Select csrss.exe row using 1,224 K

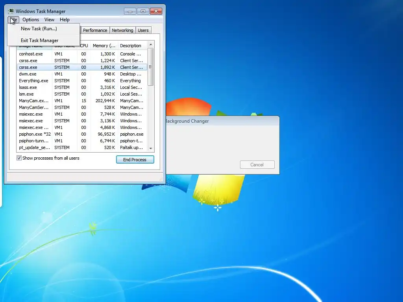tap(82, 61)
